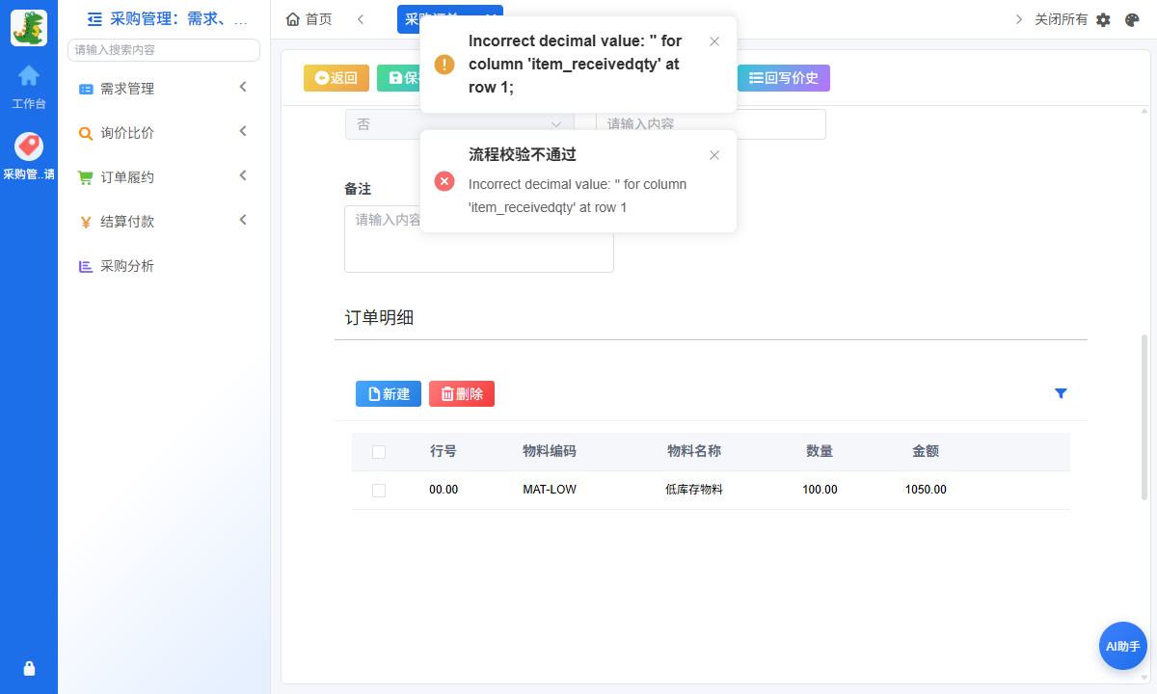The height and width of the screenshot is (694, 1157).
Task: Click the MAT-LOW cell
Action: 550,490
